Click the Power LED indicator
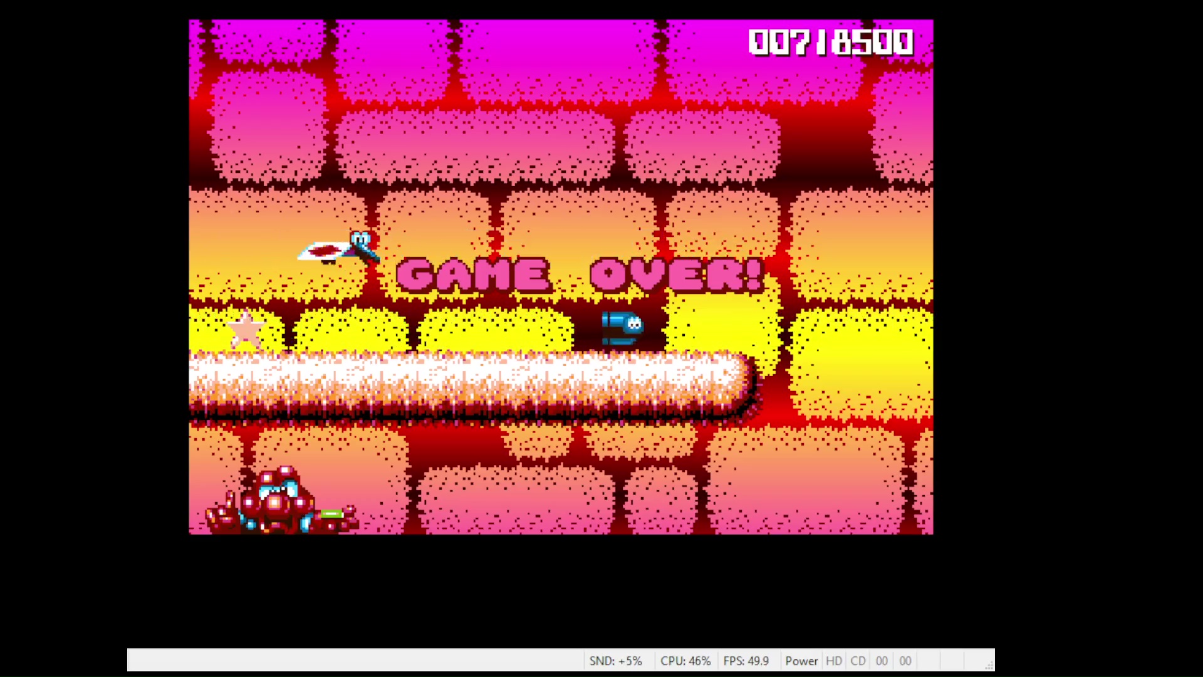 click(x=801, y=661)
